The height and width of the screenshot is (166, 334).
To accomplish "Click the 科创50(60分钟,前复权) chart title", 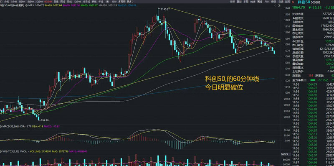I will pos(12,5).
